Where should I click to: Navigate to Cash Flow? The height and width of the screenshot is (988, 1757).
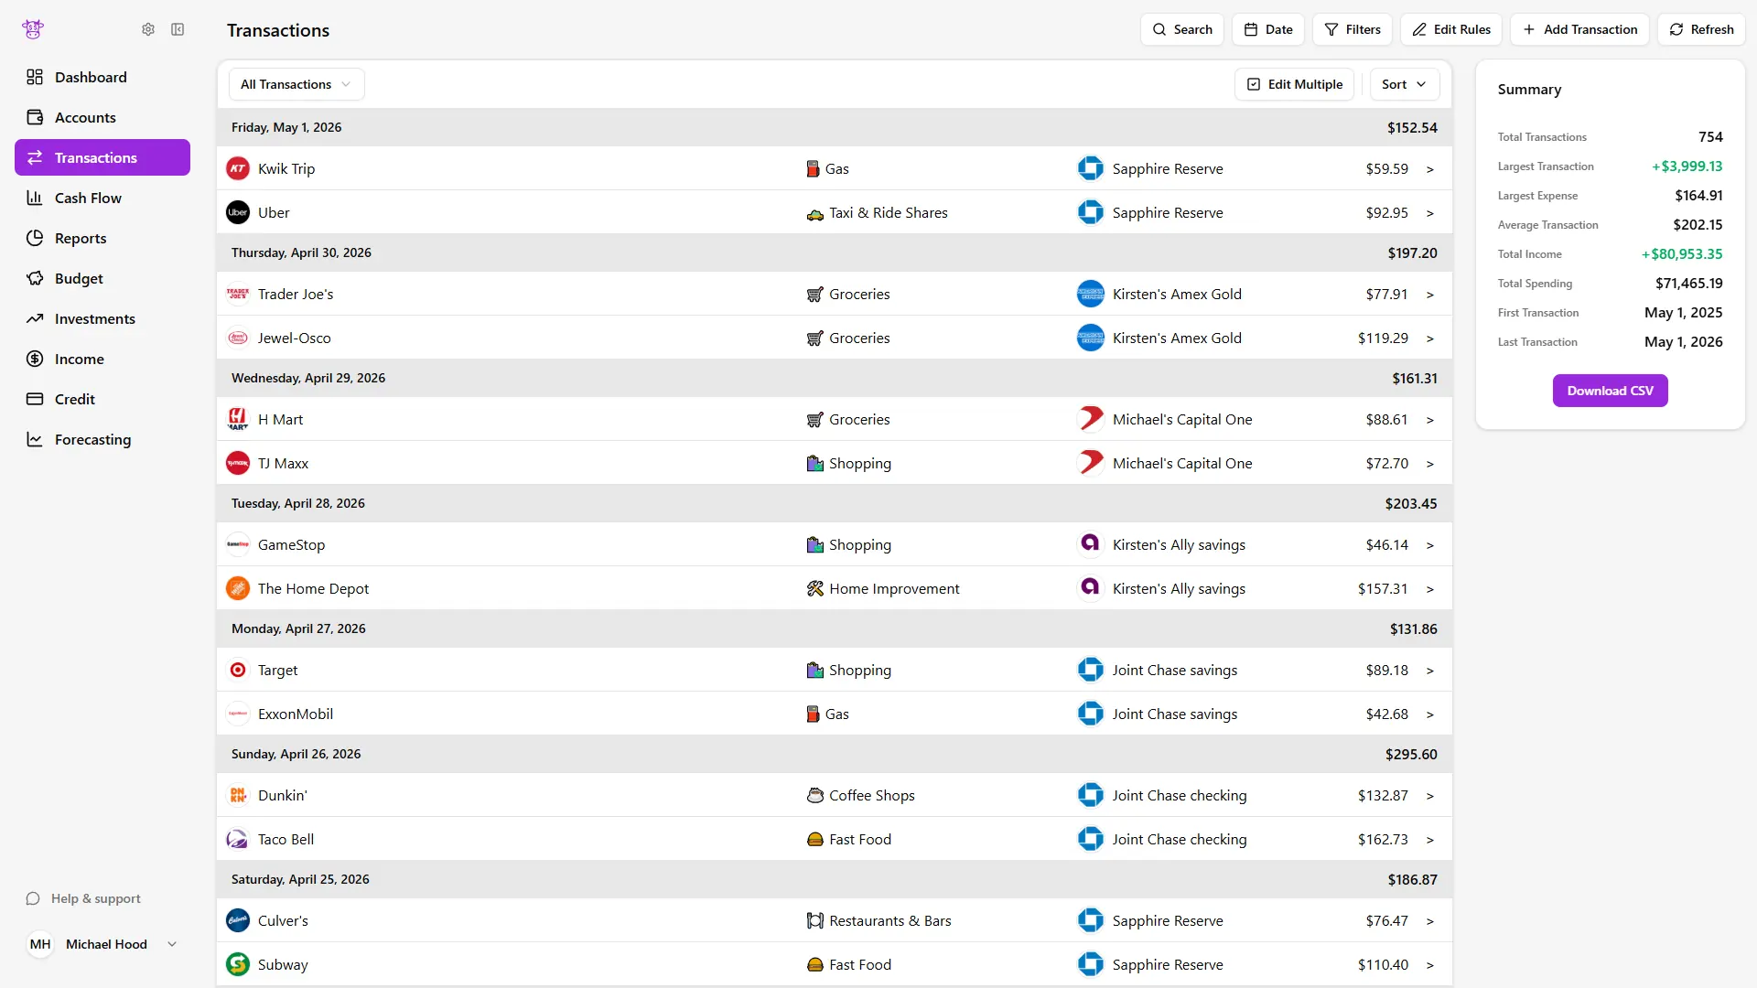(102, 198)
